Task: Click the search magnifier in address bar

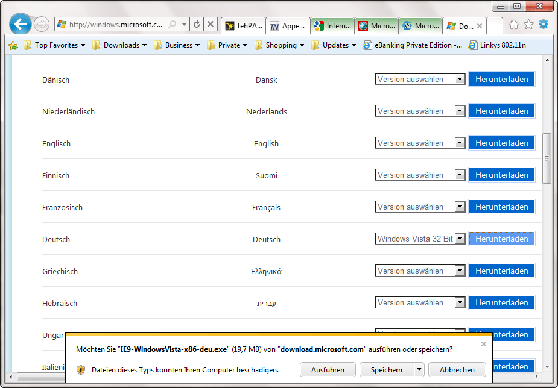Action: tap(173, 25)
